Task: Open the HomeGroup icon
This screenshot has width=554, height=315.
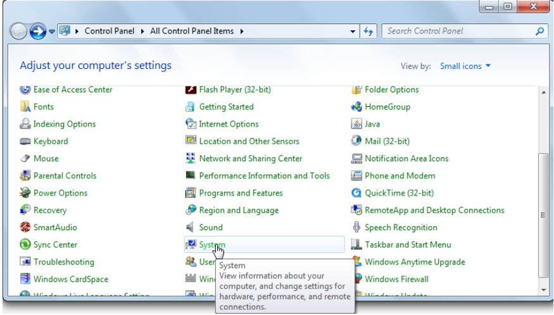Action: (x=356, y=107)
